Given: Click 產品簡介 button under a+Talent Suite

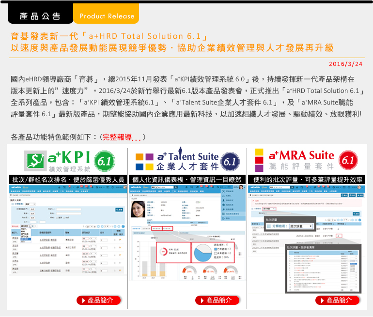Looking at the screenshot, I should click(x=217, y=301).
